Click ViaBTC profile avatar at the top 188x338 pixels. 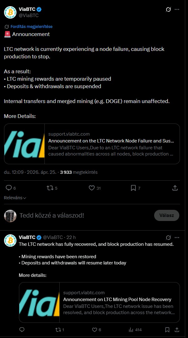click(10, 12)
